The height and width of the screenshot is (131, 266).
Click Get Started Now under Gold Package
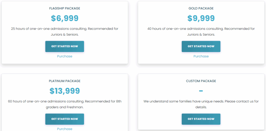[201, 47]
